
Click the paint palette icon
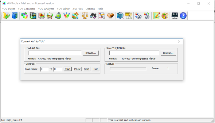coord(165,16)
